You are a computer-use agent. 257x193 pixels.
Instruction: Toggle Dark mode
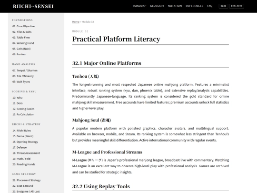click(223, 6)
